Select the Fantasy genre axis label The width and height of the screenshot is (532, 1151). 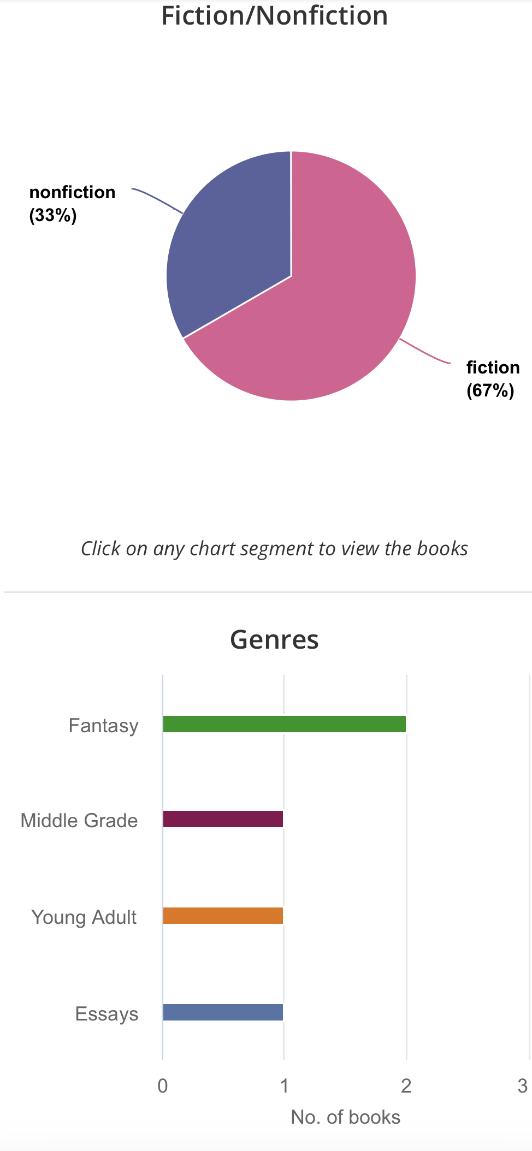[x=104, y=726]
